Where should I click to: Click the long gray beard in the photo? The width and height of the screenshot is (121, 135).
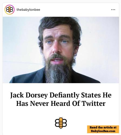tap(58, 73)
